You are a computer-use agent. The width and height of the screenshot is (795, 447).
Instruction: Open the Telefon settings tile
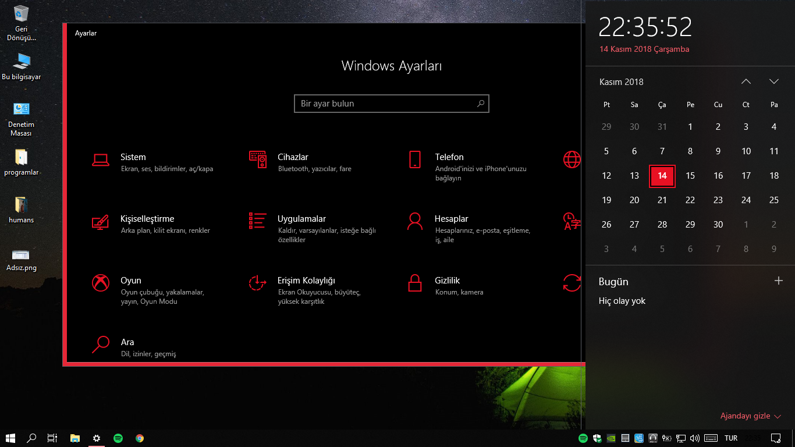pos(468,166)
